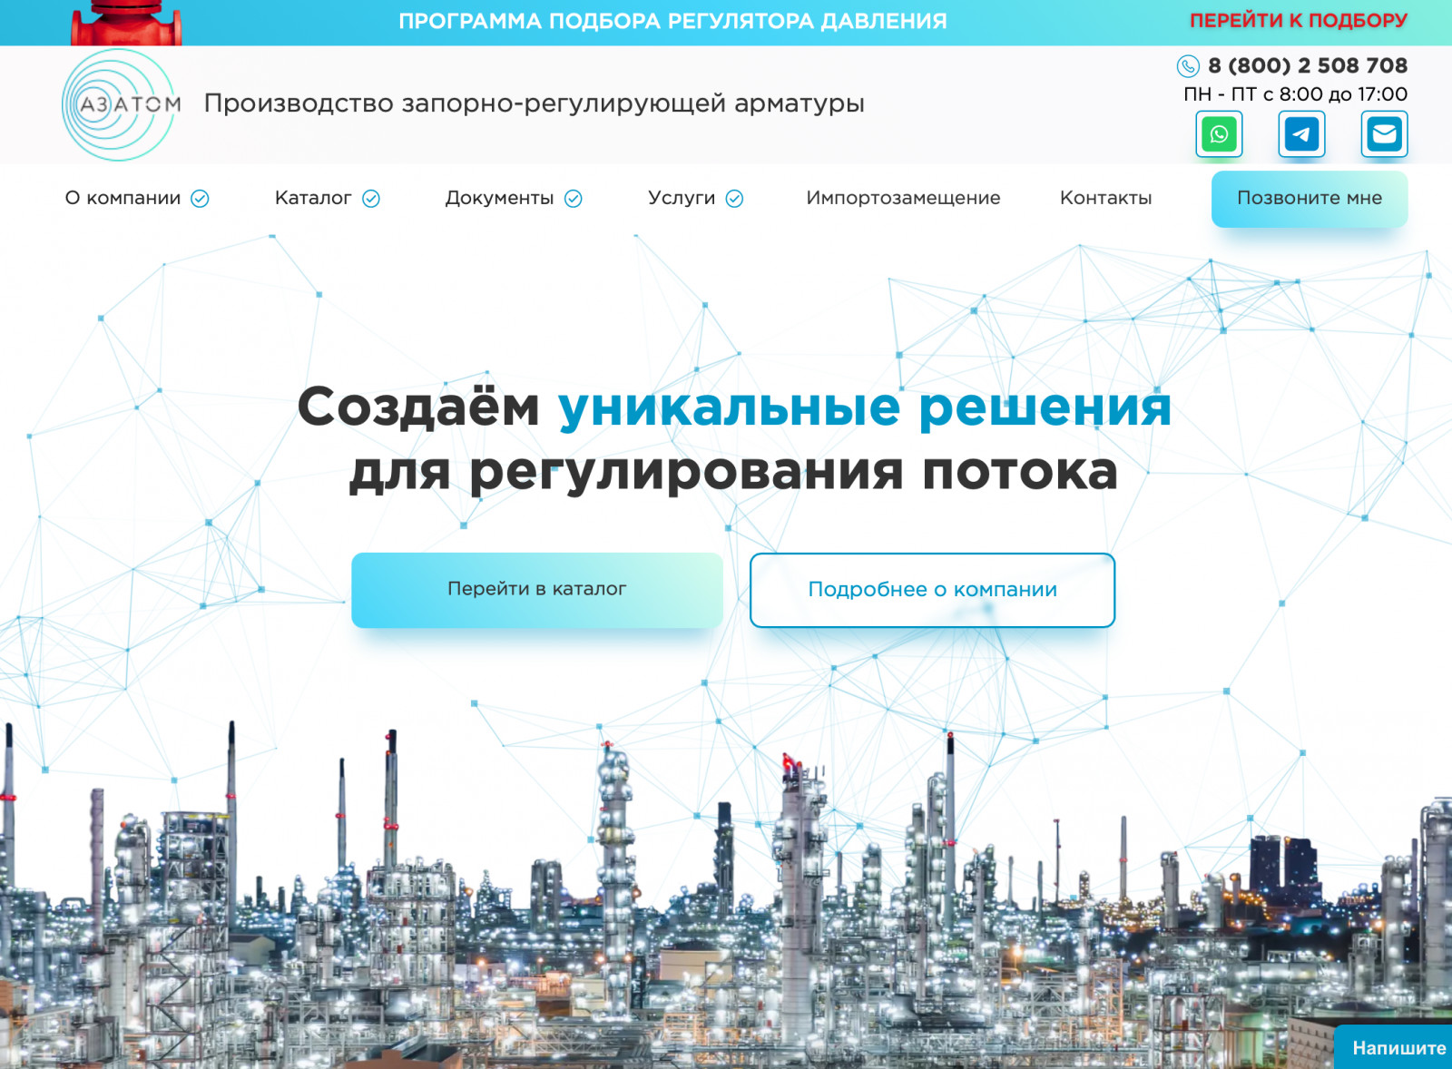Viewport: 1452px width, 1069px height.
Task: Click the Позвоните мне button
Action: [x=1310, y=199]
